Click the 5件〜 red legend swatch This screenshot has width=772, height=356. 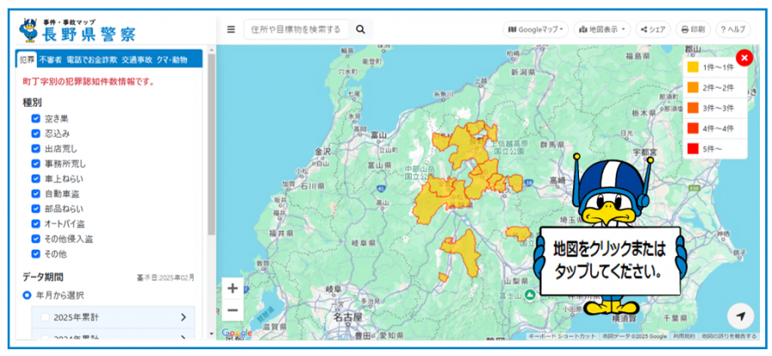(x=693, y=148)
